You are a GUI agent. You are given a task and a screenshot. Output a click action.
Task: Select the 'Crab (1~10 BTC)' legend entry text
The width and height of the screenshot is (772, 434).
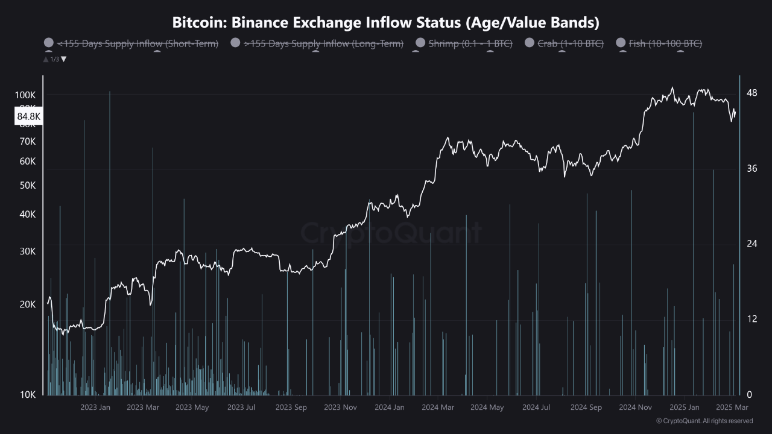pos(570,43)
